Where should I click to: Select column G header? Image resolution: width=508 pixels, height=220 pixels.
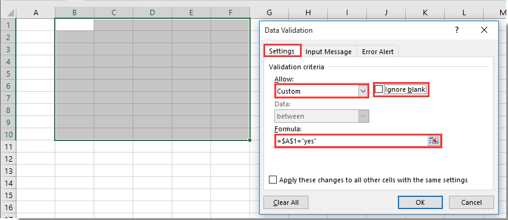pos(270,13)
